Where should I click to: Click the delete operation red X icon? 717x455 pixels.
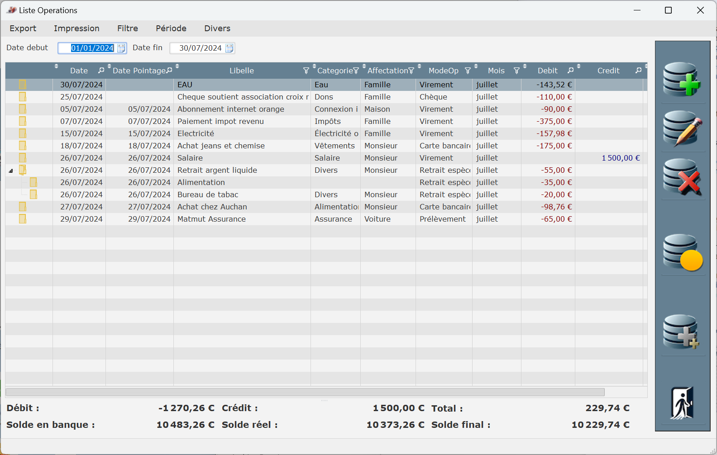point(682,177)
